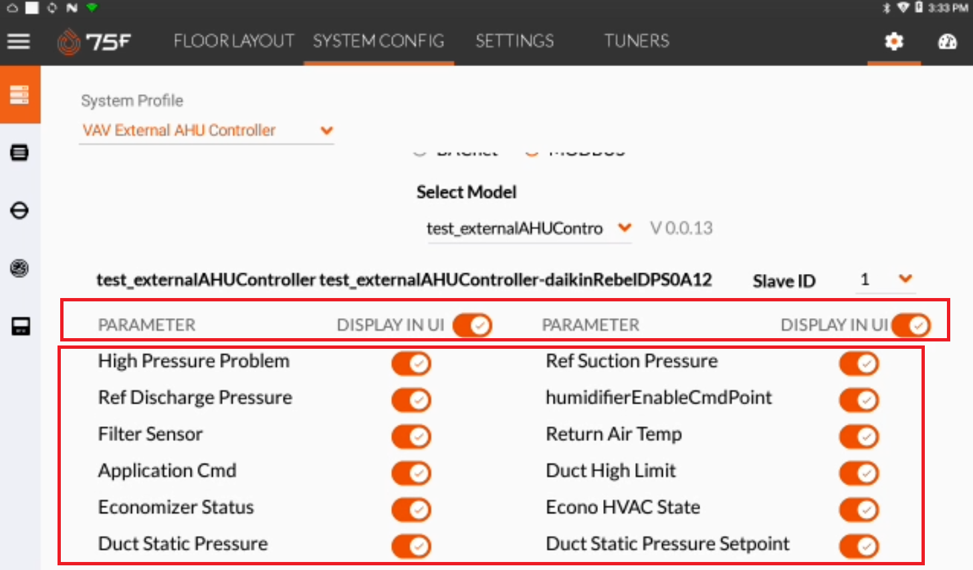Select the orange system profile sidebar icon
The image size is (973, 570).
[20, 95]
